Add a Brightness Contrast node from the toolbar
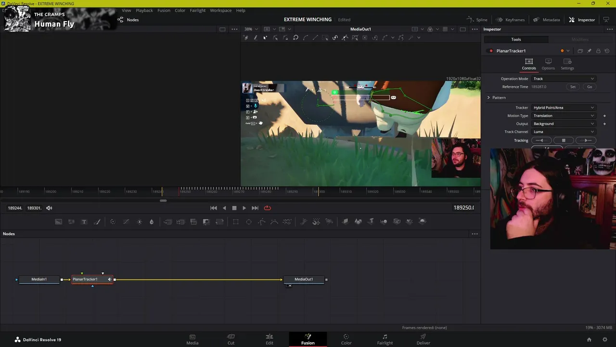The height and width of the screenshot is (347, 616). tap(140, 222)
